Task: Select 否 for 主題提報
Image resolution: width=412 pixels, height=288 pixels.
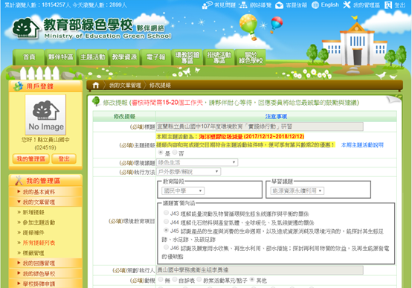Action: point(175,153)
